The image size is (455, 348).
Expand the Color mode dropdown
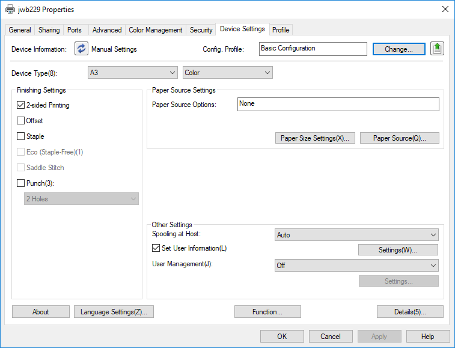tap(227, 73)
